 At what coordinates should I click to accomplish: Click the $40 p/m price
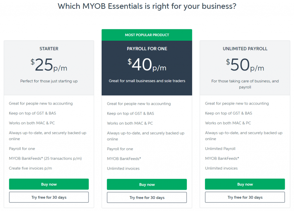pyautogui.click(x=147, y=65)
